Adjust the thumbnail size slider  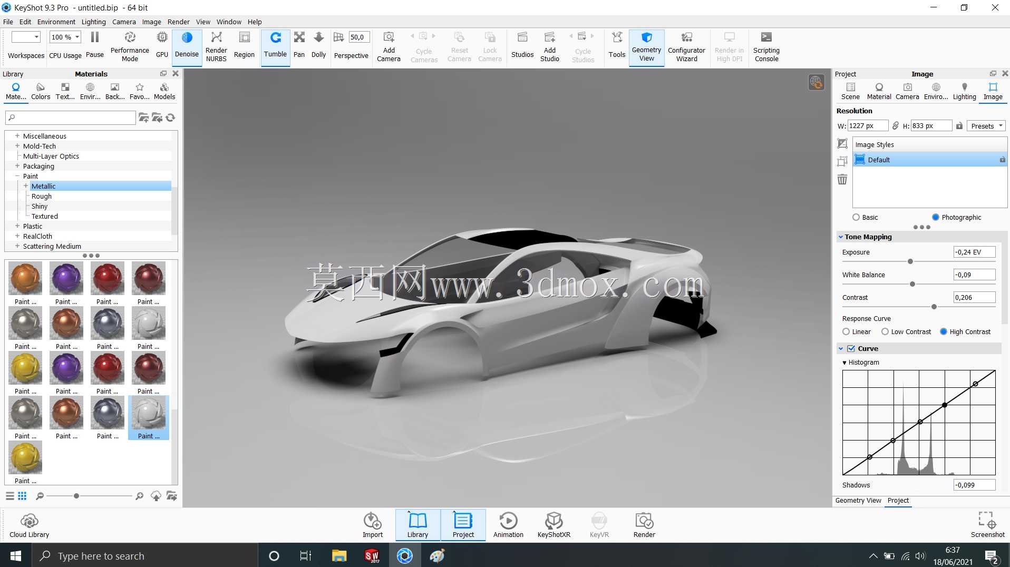(76, 496)
